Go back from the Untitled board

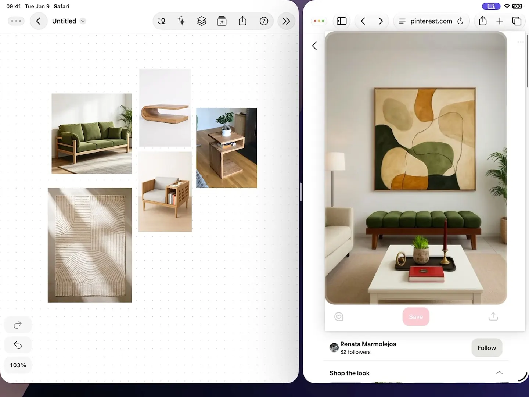(39, 21)
